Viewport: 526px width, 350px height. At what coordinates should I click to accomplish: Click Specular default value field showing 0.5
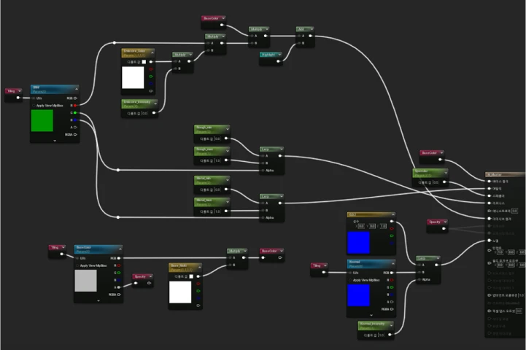tap(436, 182)
